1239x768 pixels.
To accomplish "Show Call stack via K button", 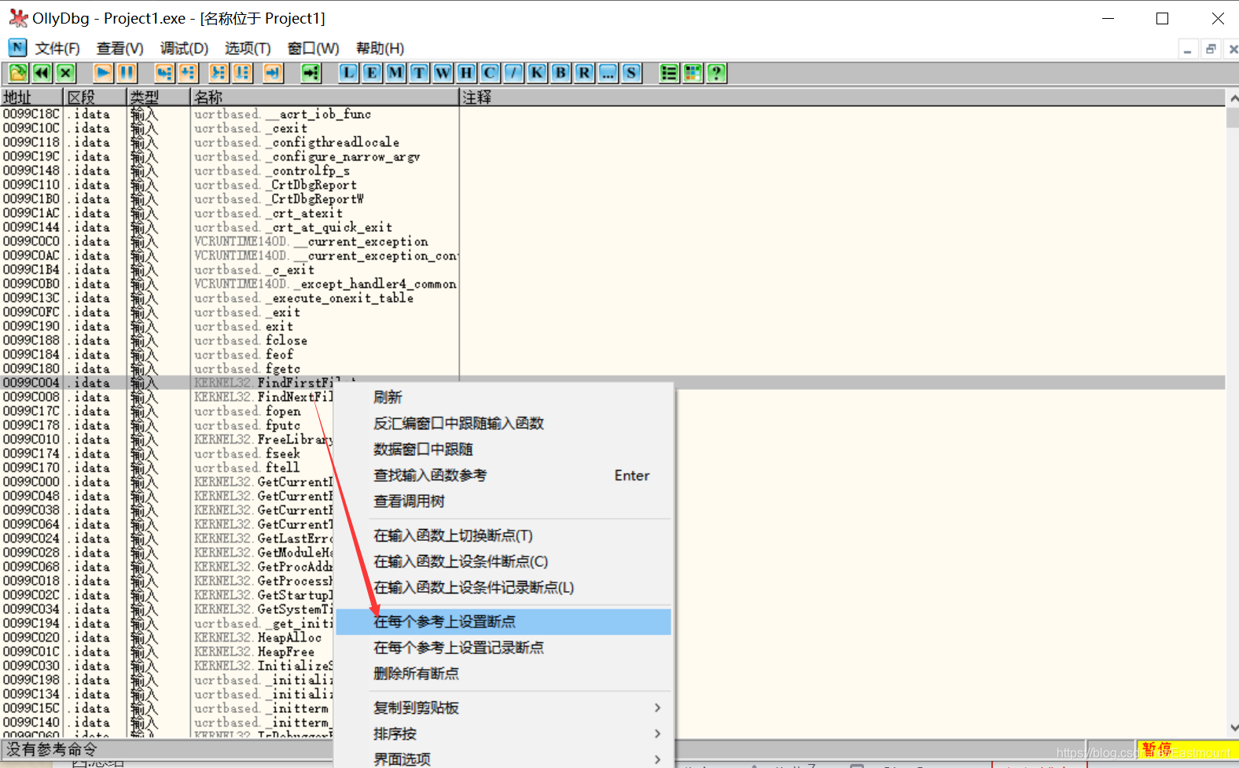I will click(537, 73).
